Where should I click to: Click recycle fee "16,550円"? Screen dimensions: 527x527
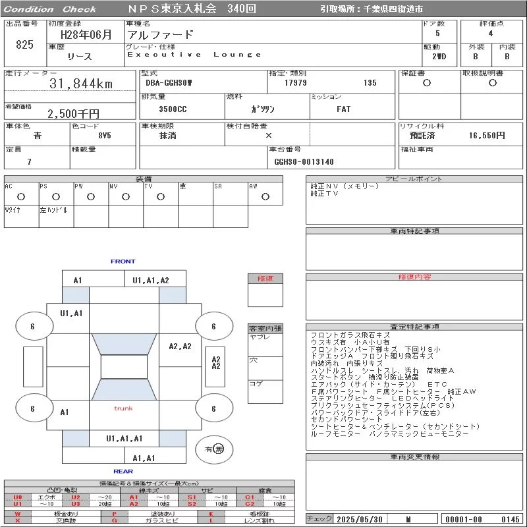click(x=487, y=136)
